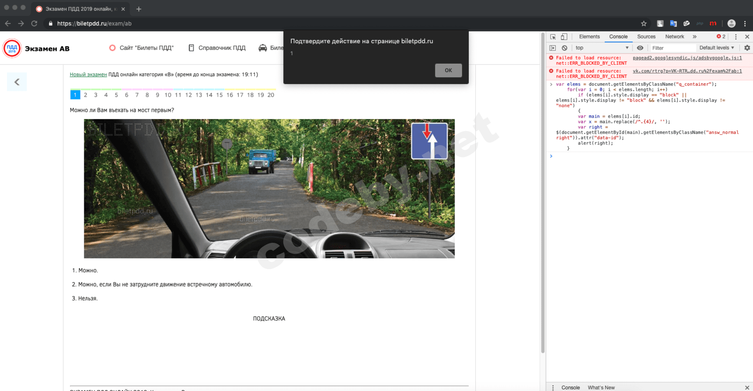This screenshot has width=753, height=391.
Task: Toggle the device toolbar icon
Action: tap(564, 37)
